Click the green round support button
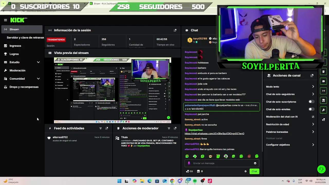This screenshot has height=185, width=329. [321, 169]
